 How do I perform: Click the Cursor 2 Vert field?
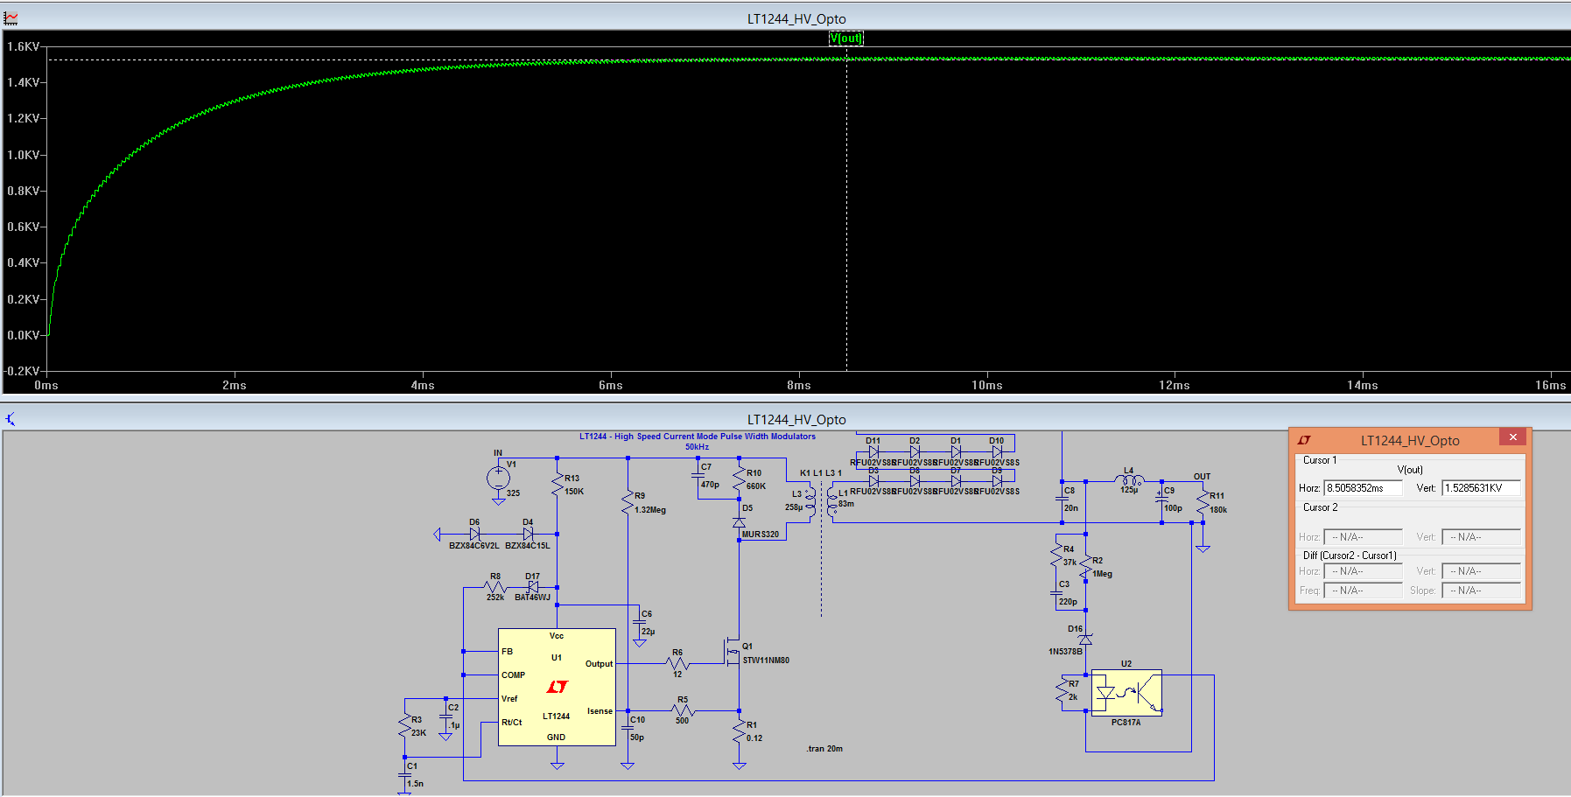pyautogui.click(x=1481, y=537)
